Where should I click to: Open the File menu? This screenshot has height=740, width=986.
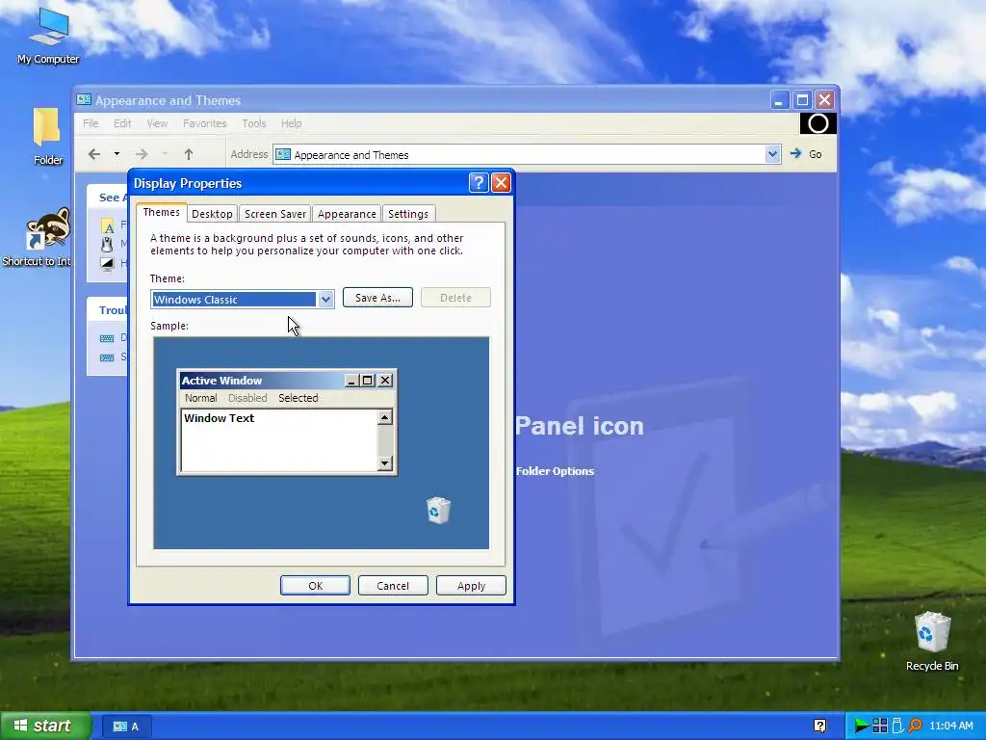click(x=91, y=123)
